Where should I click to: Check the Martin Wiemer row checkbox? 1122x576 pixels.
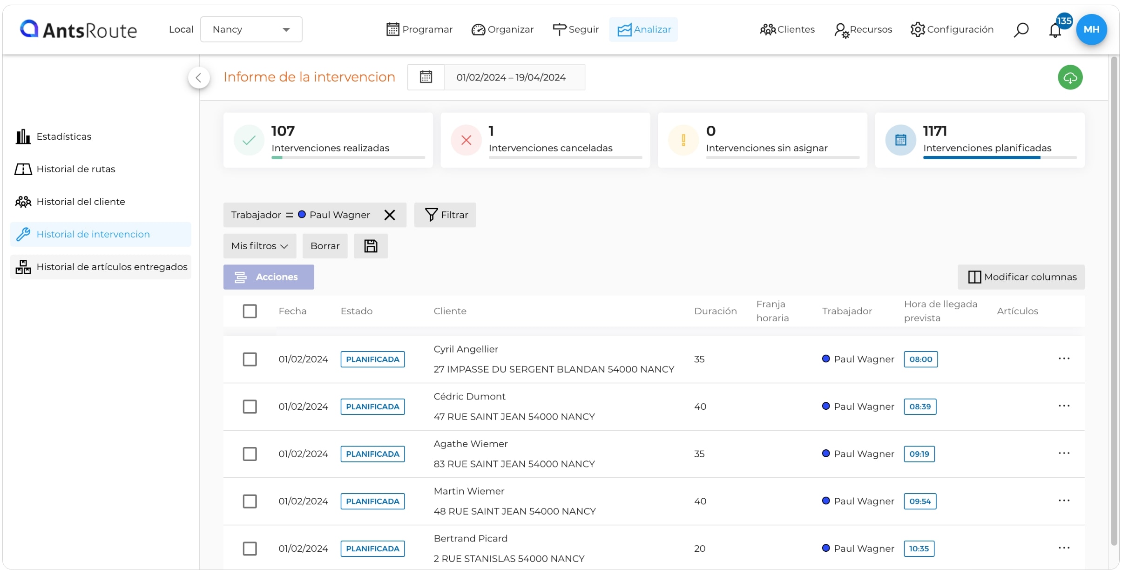[x=250, y=501]
